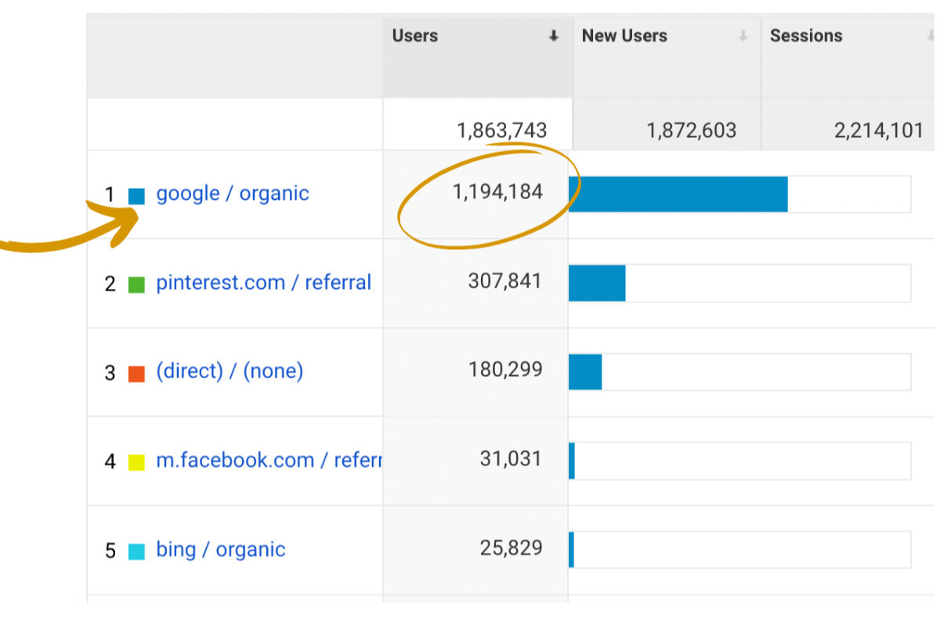This screenshot has width=940, height=644.
Task: Click the (direct) / (none) bar chart bar
Action: point(585,372)
